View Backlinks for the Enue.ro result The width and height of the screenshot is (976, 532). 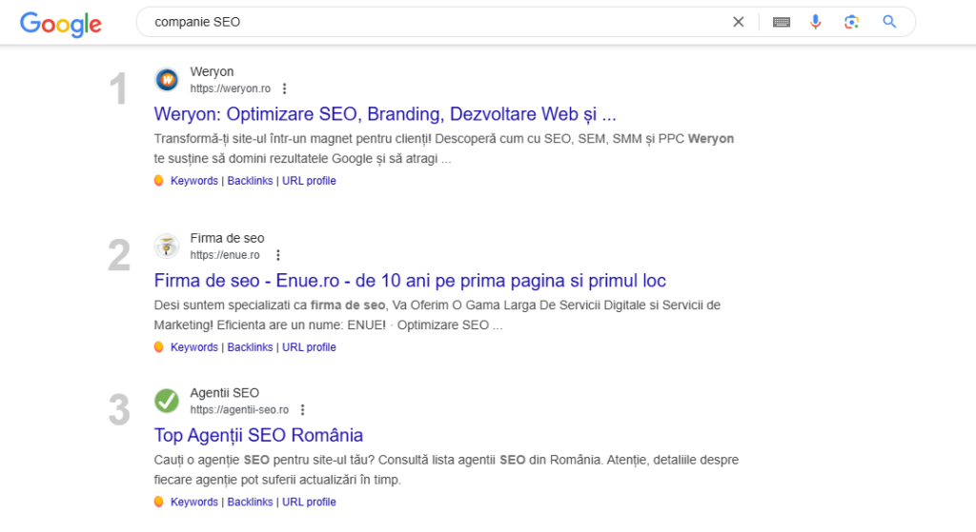pos(250,347)
